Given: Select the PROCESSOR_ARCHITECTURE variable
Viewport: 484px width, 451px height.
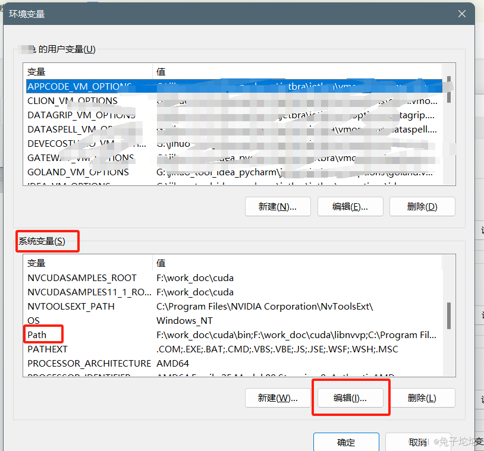Looking at the screenshot, I should 89,363.
